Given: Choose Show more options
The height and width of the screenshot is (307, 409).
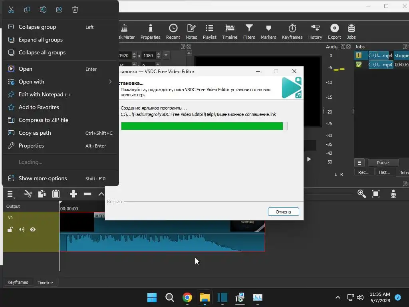Looking at the screenshot, I should (x=60, y=179).
